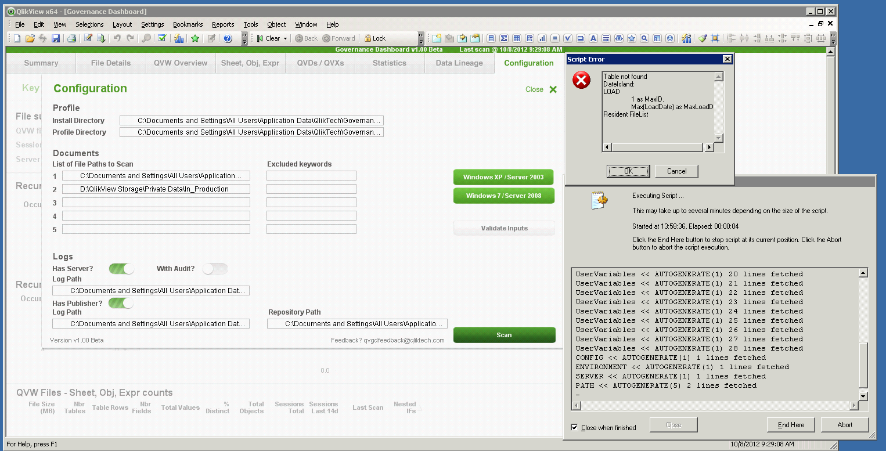886x451 pixels.
Task: Uncheck Close when finished checkbox
Action: (x=574, y=427)
